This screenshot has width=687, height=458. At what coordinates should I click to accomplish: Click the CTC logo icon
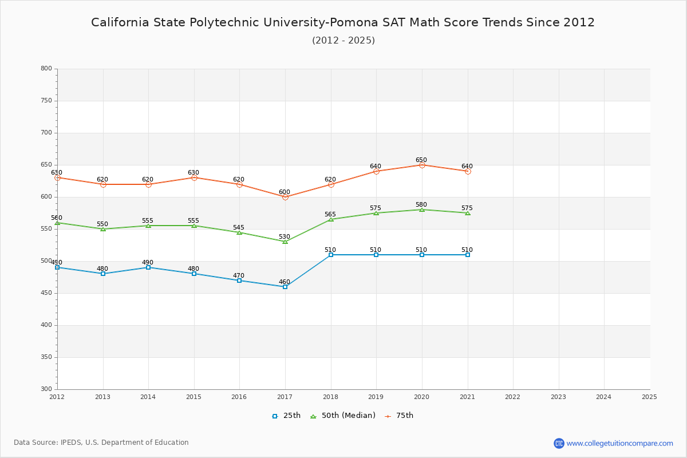click(559, 443)
